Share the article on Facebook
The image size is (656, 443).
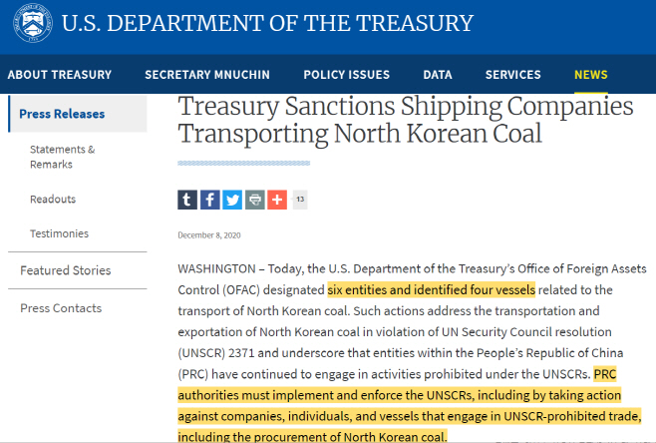click(x=210, y=200)
